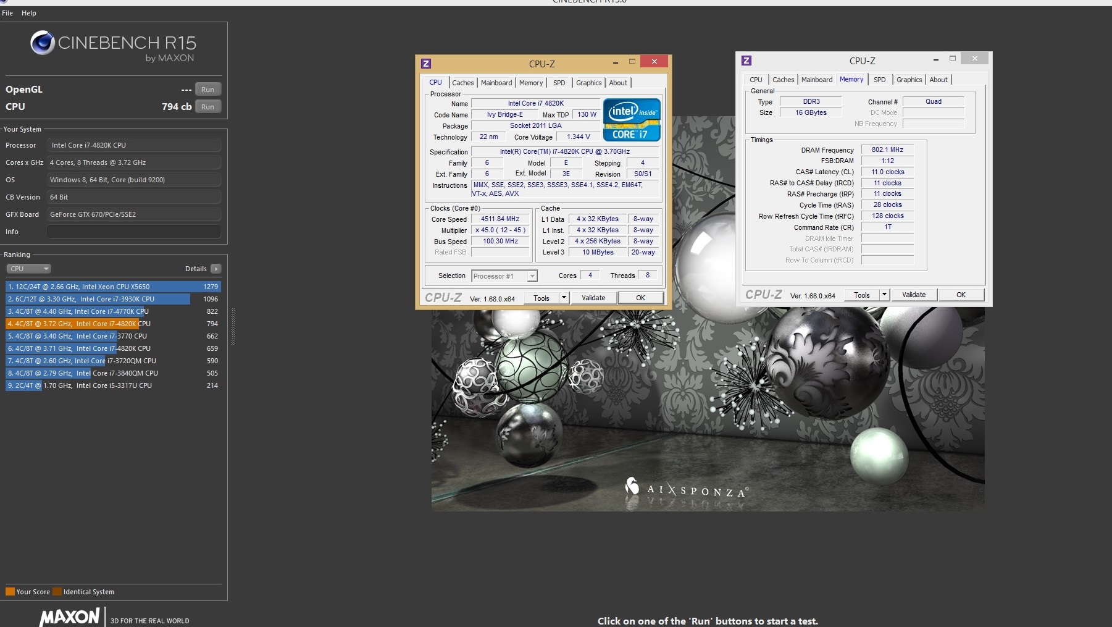Screen dimensions: 1112x627
Task: Run the OpenGL benchmark
Action: [208, 90]
